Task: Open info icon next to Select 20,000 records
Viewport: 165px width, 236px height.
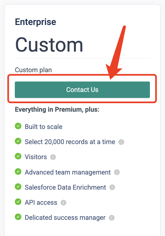Action: 121,142
